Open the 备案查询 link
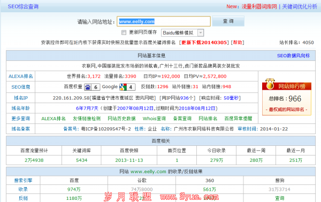Image resolution: width=321 pixels, height=202 pixels. coord(182,119)
